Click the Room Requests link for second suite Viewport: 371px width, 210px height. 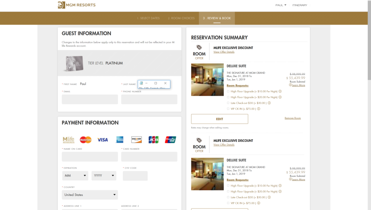(x=238, y=180)
